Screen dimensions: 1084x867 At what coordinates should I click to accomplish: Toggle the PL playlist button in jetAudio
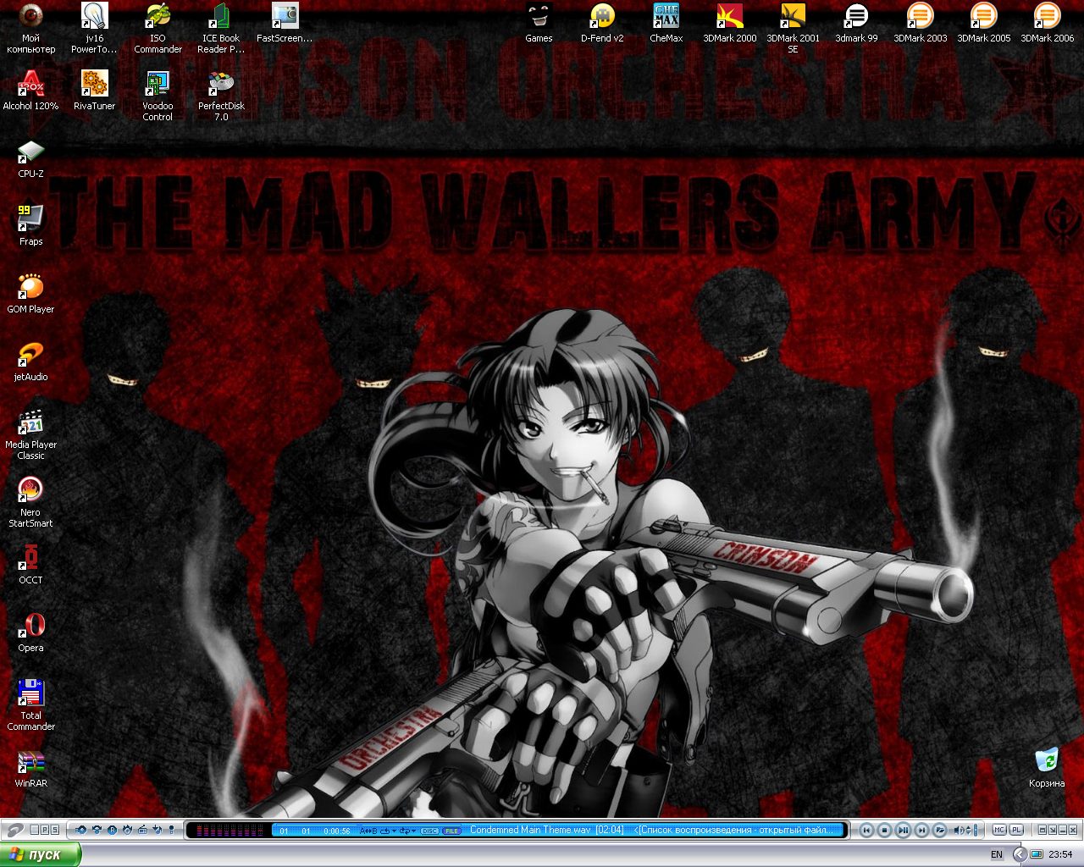tap(1016, 830)
